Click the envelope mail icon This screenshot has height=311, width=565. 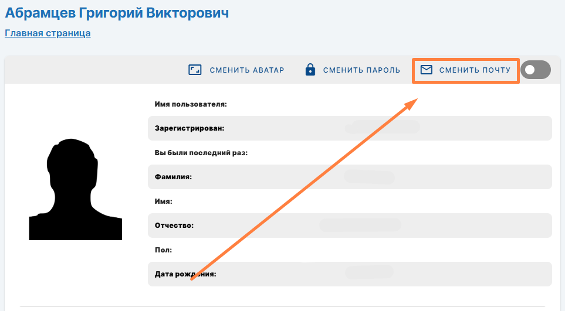pos(427,70)
